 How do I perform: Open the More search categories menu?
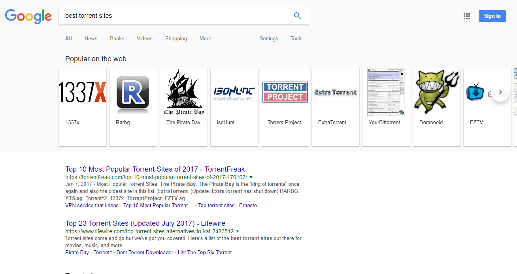pos(205,39)
